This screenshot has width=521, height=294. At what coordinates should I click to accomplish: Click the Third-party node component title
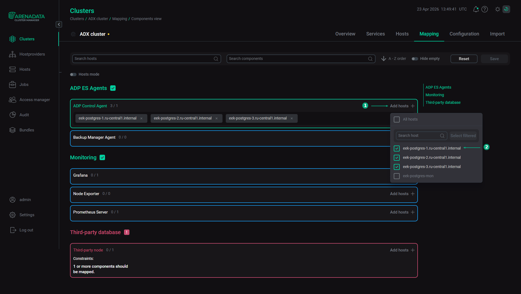pyautogui.click(x=88, y=250)
